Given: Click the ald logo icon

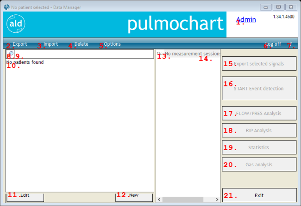Looking at the screenshot, I should [17, 24].
